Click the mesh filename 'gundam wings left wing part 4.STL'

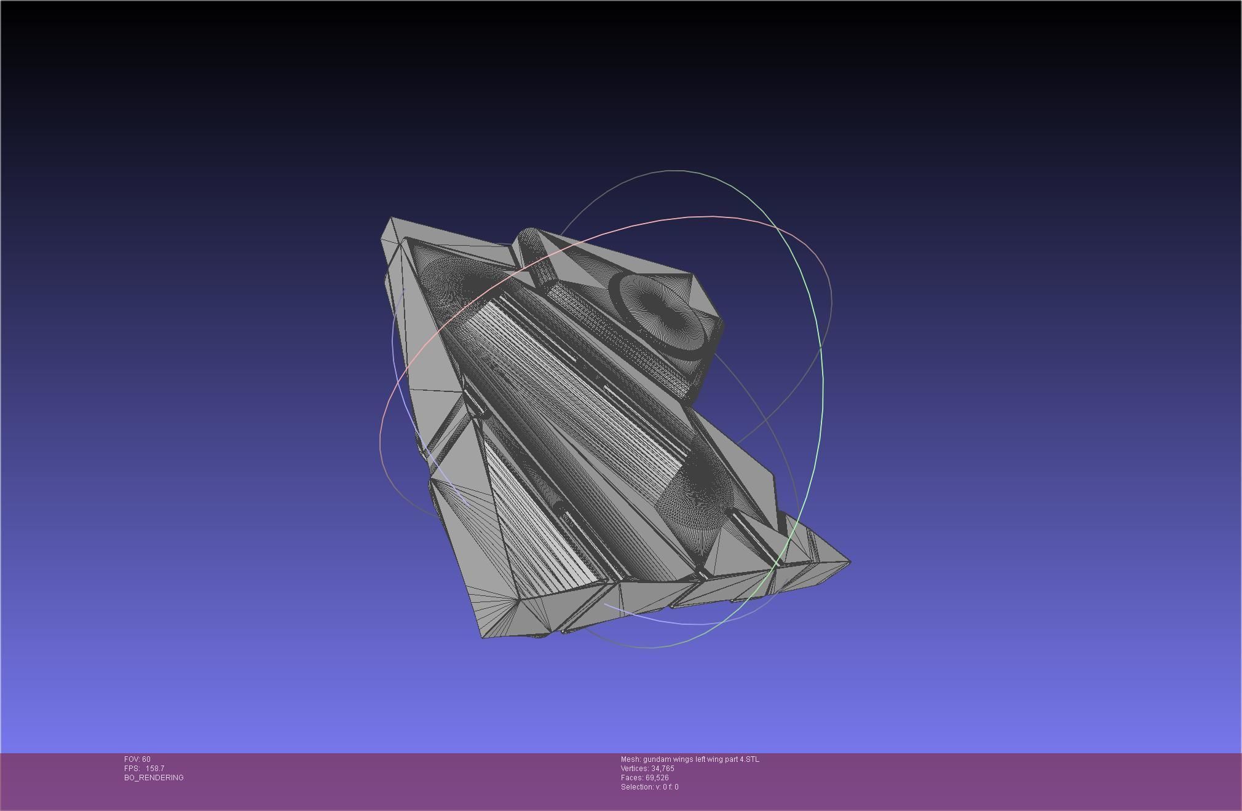[701, 759]
